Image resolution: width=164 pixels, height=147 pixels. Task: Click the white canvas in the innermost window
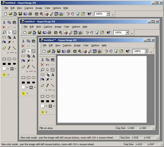pyautogui.click(x=102, y=89)
